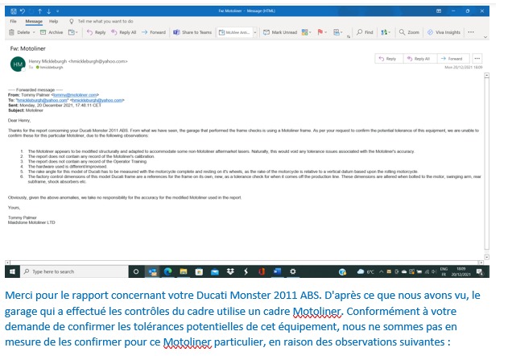Open the red Office icon on taskbar
The height and width of the screenshot is (356, 512).
(262, 271)
